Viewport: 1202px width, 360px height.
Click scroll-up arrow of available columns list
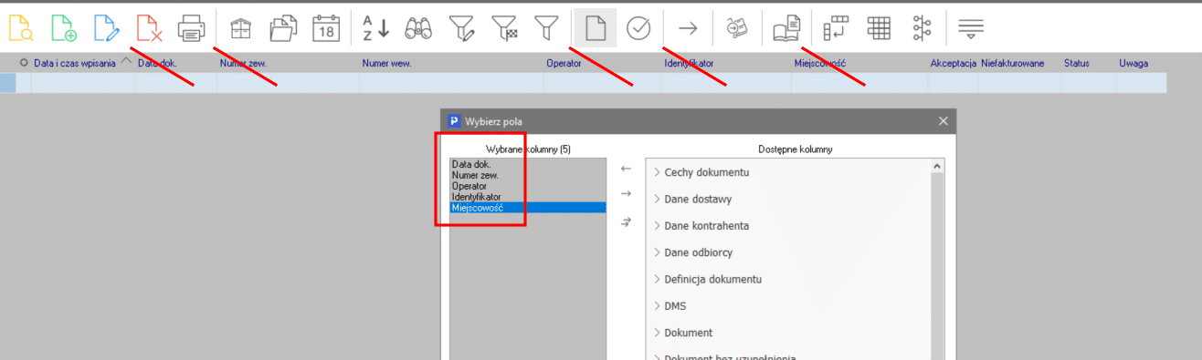(x=937, y=166)
